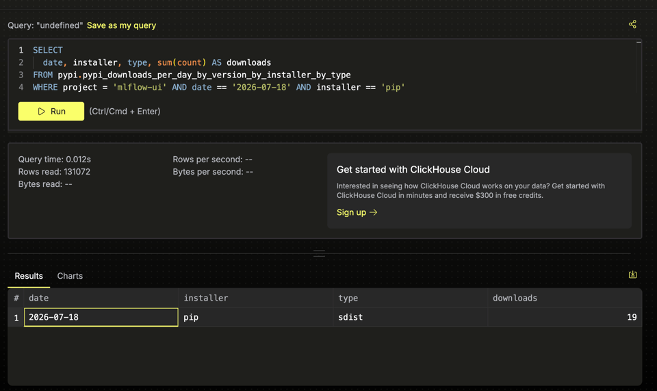Viewport: 657px width, 391px height.
Task: Click the type column header
Action: click(x=410, y=298)
